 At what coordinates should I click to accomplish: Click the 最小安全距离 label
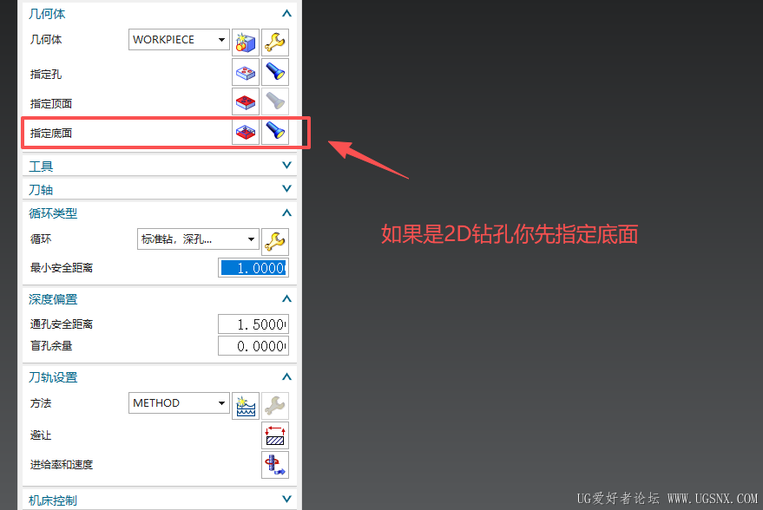coord(62,268)
